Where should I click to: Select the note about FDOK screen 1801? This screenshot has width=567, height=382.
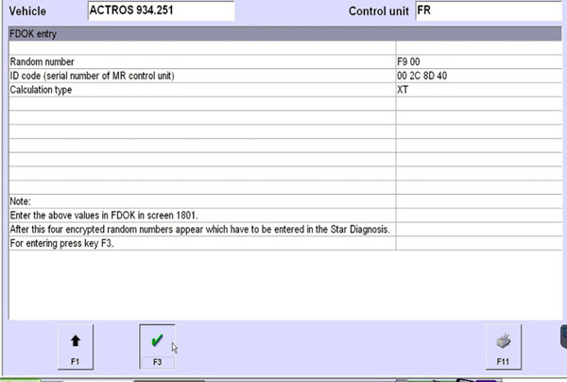104,216
